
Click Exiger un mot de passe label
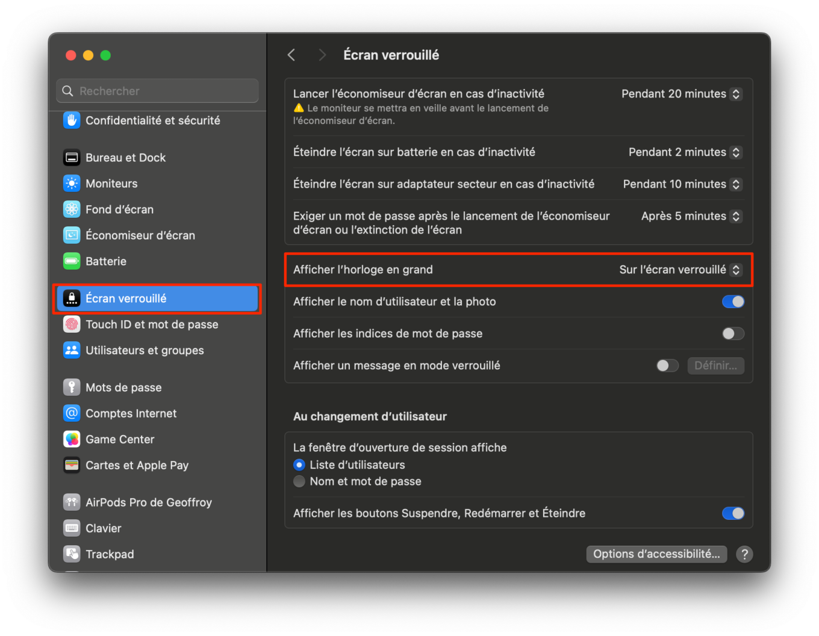pos(451,223)
